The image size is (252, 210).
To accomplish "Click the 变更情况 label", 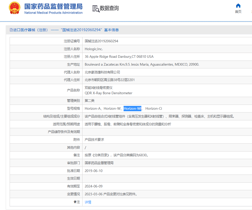I will 73,194.
